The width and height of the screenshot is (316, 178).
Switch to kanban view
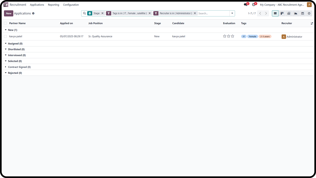[282, 13]
